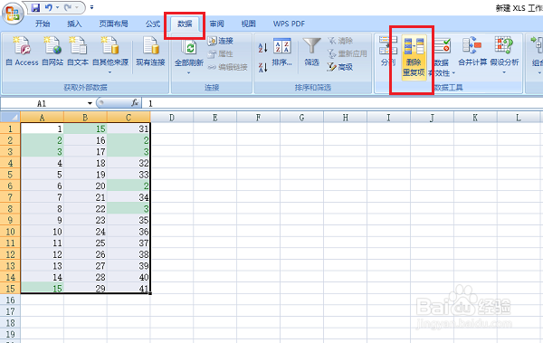The height and width of the screenshot is (343, 543).
Task: Click the 数据有效性 validation icon
Action: (x=442, y=46)
